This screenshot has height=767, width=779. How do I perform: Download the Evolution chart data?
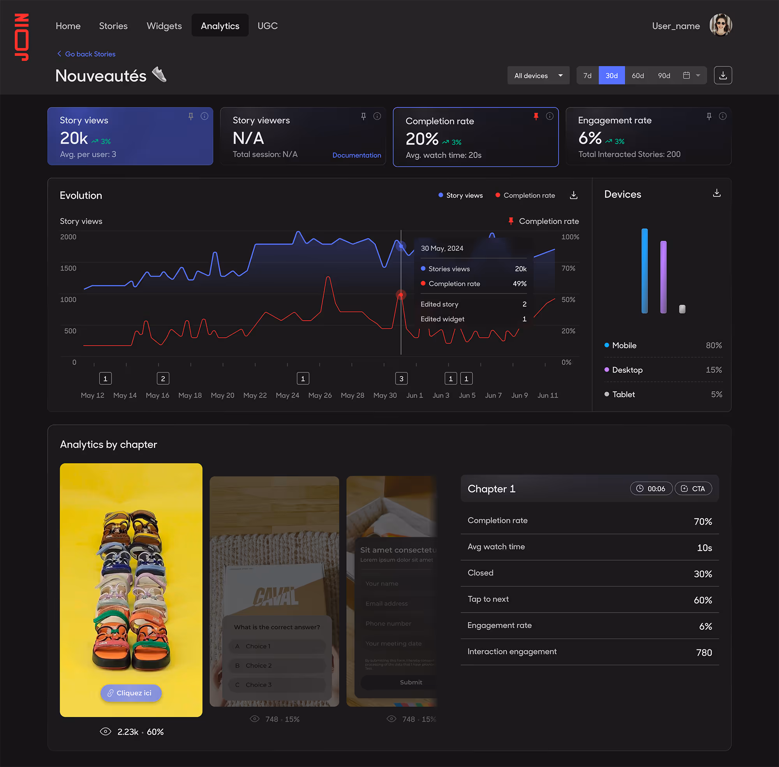pos(573,195)
